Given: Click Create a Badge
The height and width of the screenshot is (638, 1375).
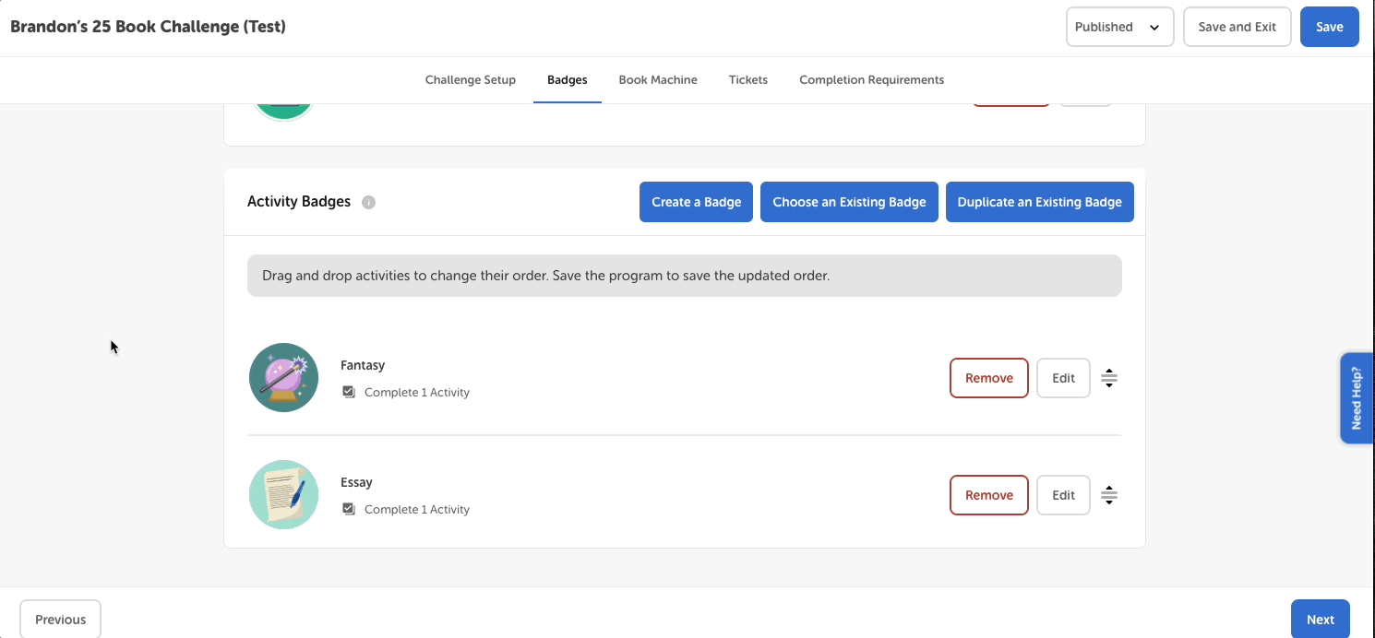Looking at the screenshot, I should click(x=696, y=201).
